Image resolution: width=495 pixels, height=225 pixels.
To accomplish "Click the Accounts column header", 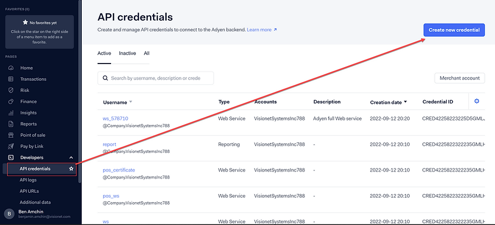I will click(266, 102).
